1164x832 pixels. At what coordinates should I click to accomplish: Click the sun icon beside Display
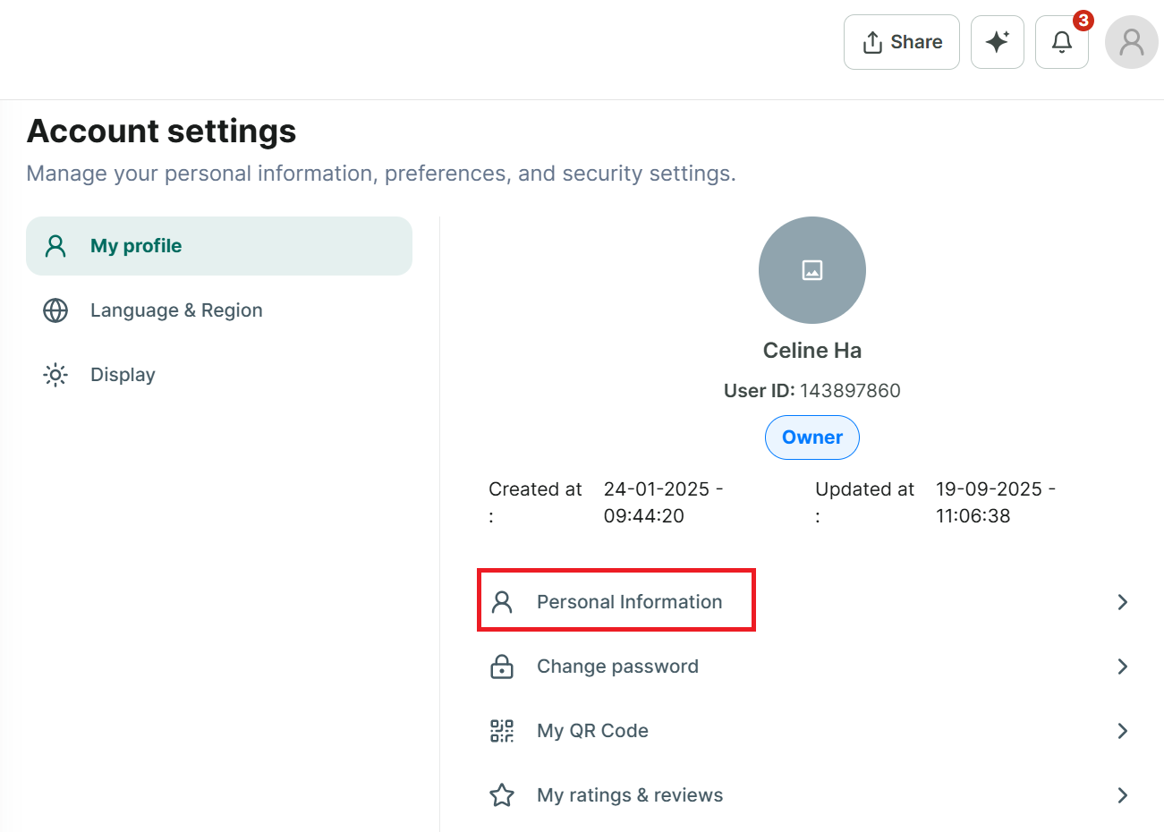coord(55,375)
